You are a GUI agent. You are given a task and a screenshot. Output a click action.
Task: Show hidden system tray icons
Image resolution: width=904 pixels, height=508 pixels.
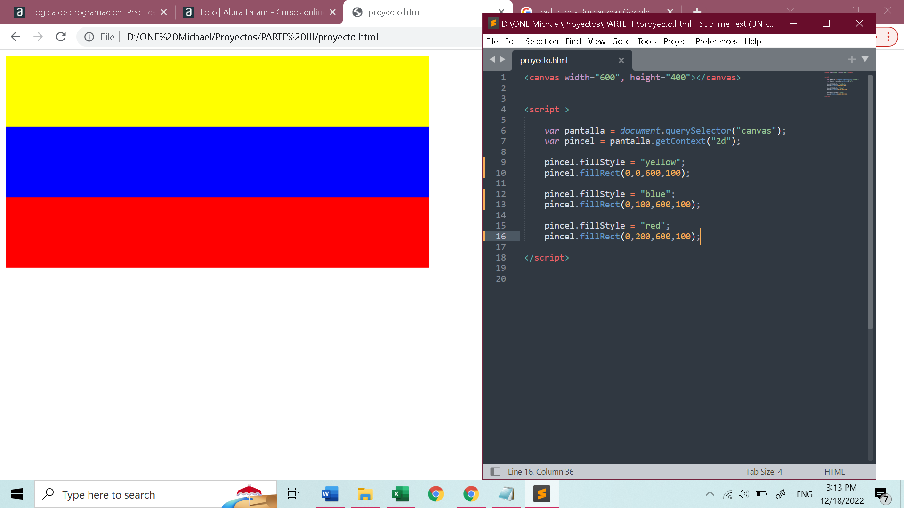click(x=710, y=494)
